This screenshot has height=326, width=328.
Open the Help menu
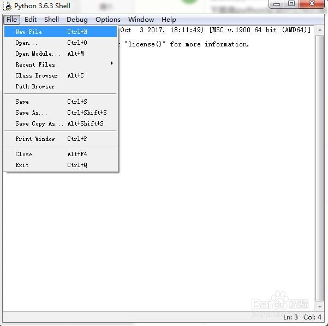click(169, 20)
